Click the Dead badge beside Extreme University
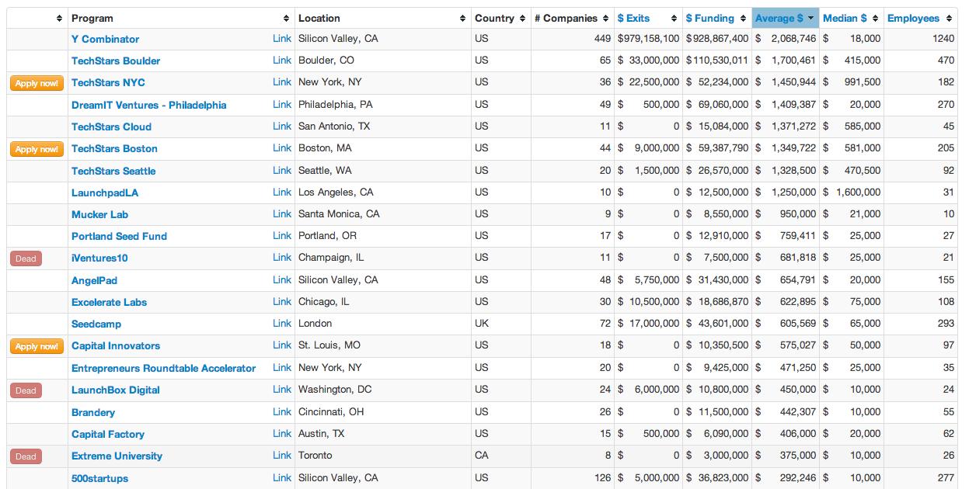969x489 pixels. [x=26, y=456]
